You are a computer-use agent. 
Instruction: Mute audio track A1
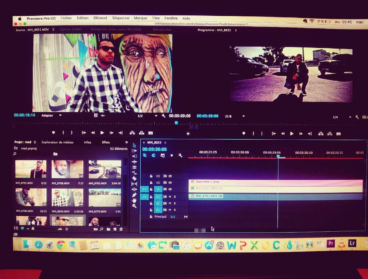click(x=170, y=197)
